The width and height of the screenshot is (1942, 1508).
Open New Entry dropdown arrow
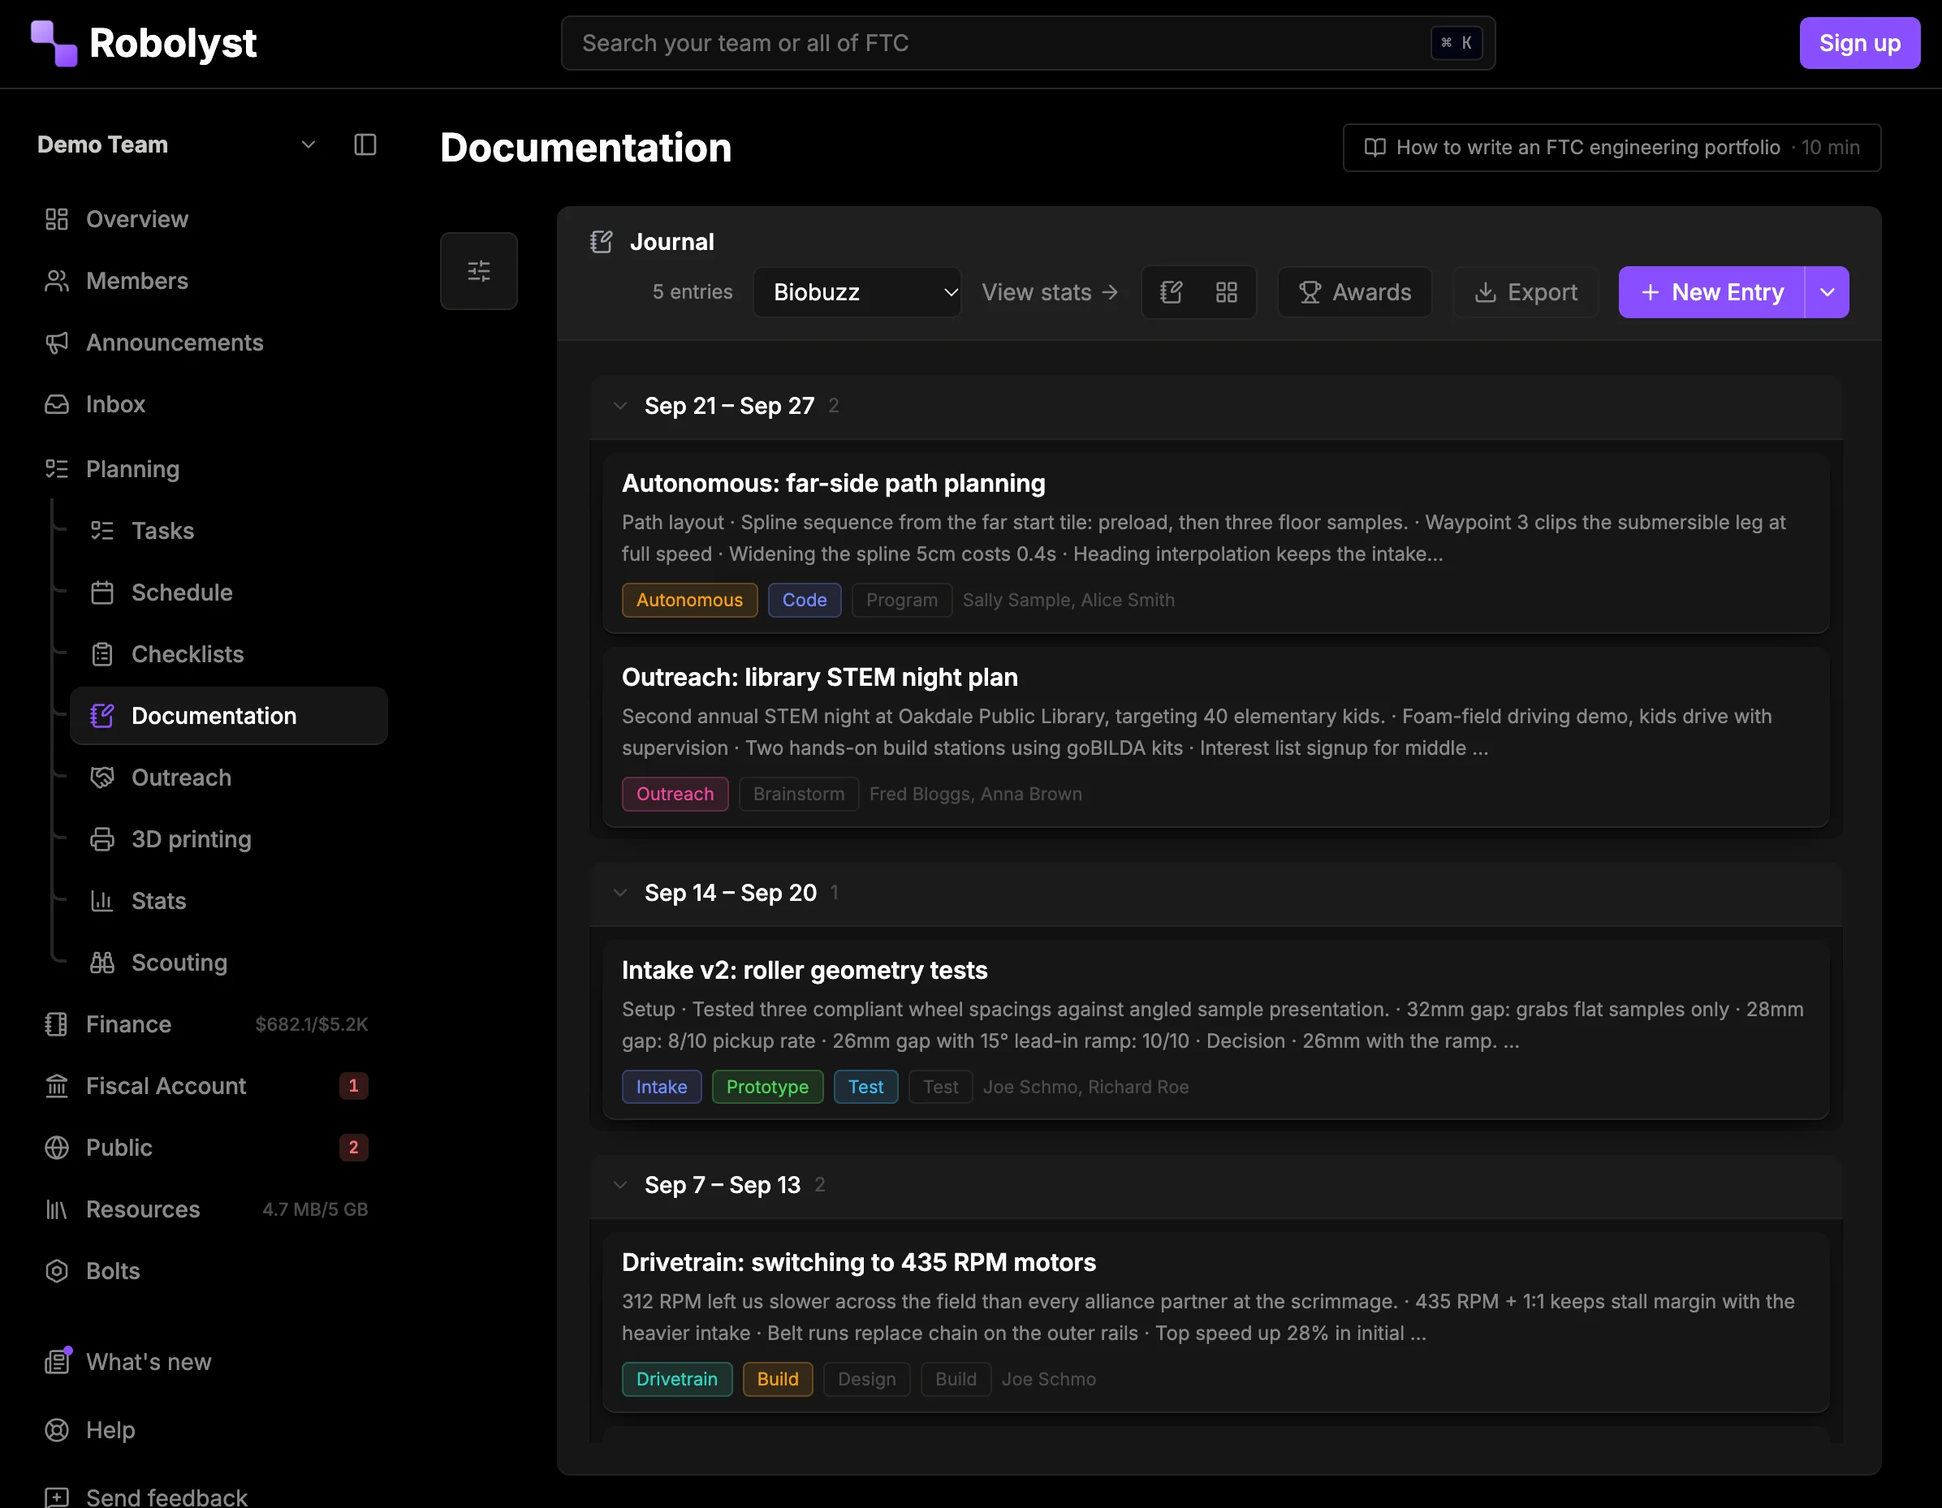click(x=1827, y=292)
